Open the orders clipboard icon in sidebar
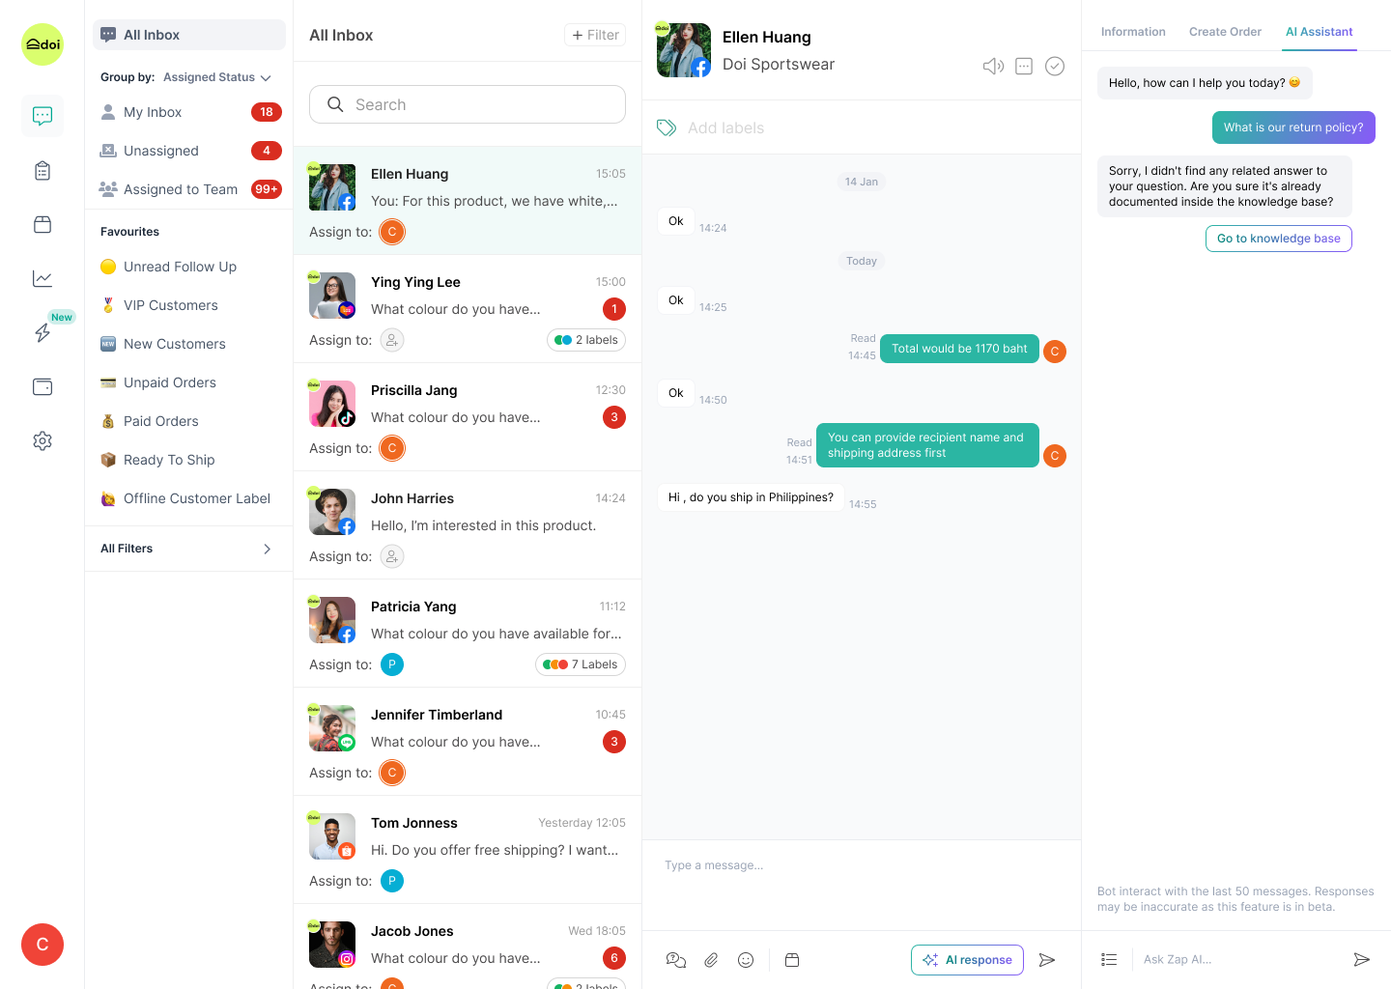 43,171
